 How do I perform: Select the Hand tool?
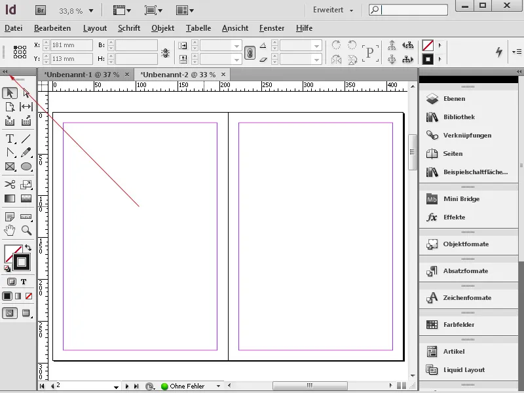(x=9, y=231)
